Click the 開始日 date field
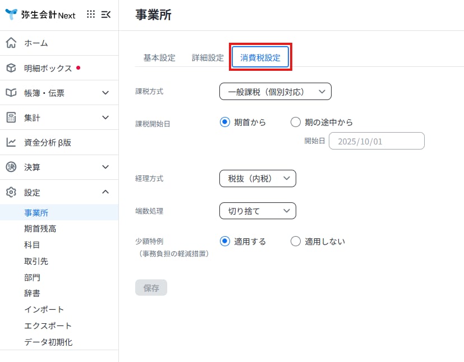 coord(376,141)
